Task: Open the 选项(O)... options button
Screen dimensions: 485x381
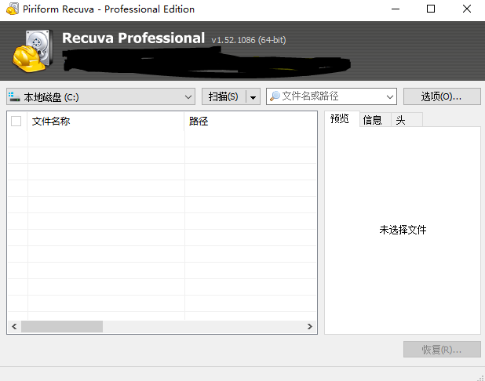Action: tap(440, 96)
